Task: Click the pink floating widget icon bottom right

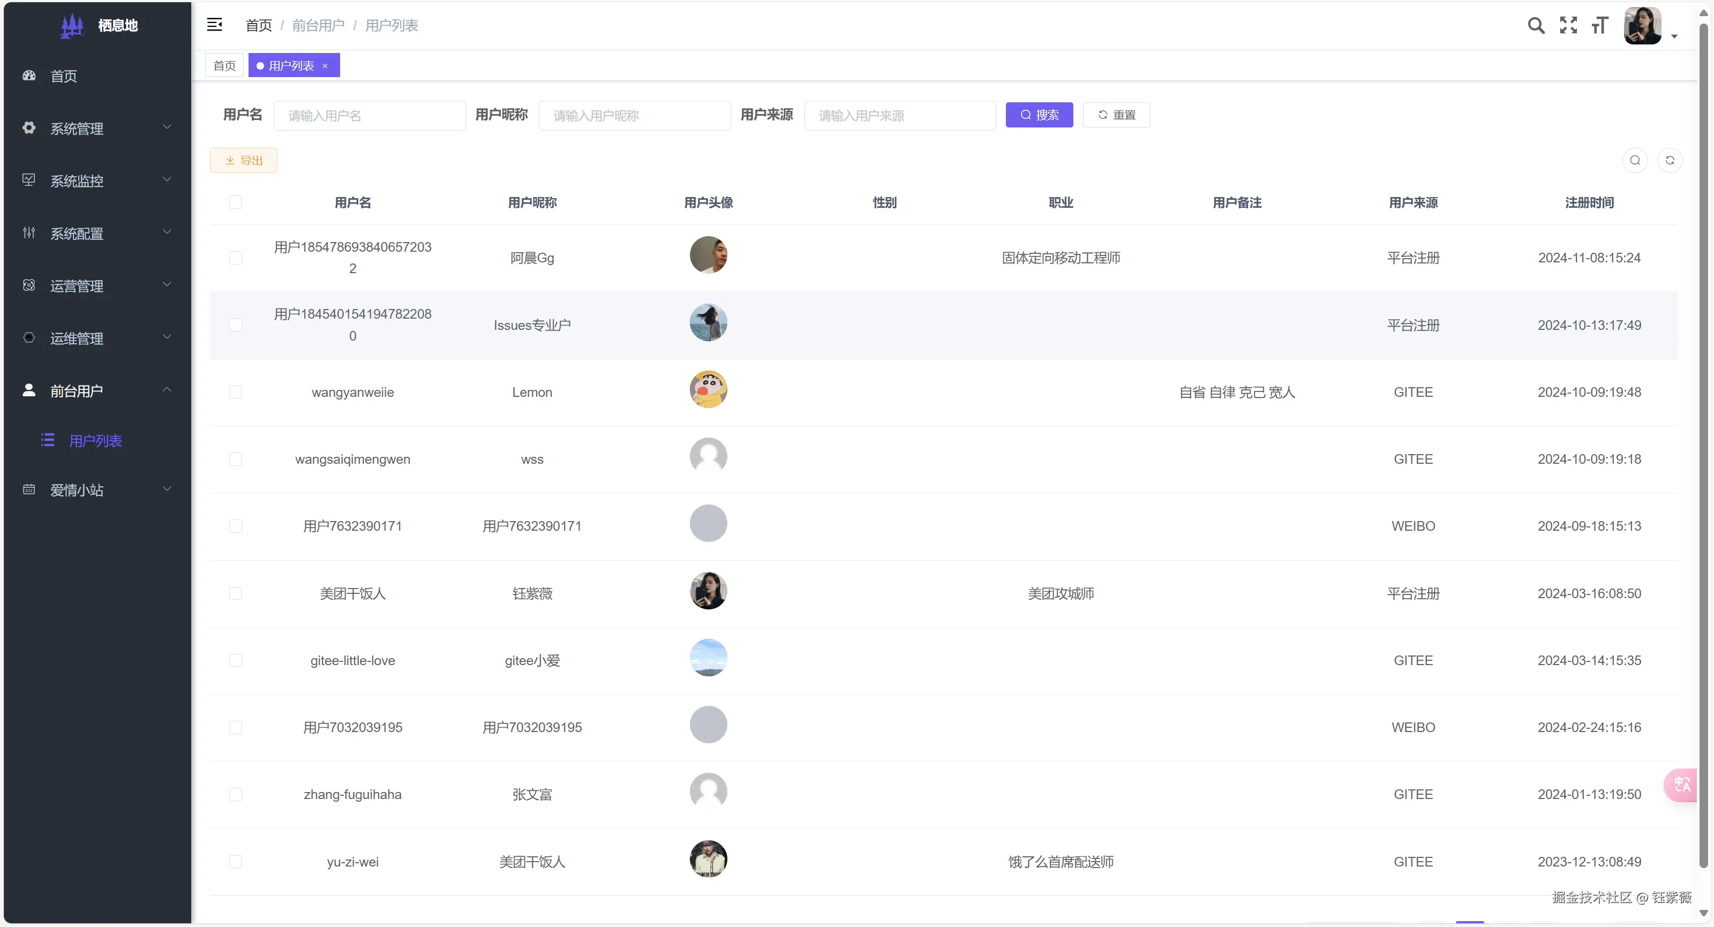Action: click(1682, 786)
